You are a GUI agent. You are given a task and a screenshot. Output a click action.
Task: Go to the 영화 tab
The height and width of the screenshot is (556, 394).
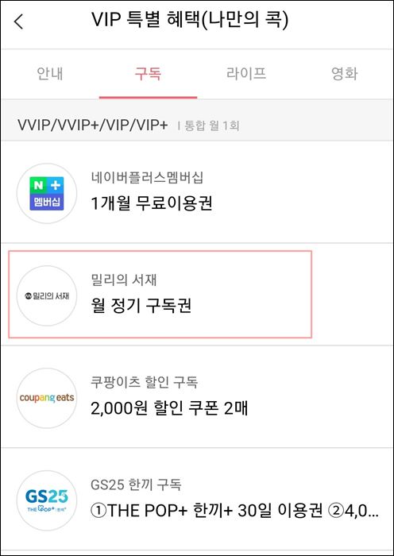(344, 74)
